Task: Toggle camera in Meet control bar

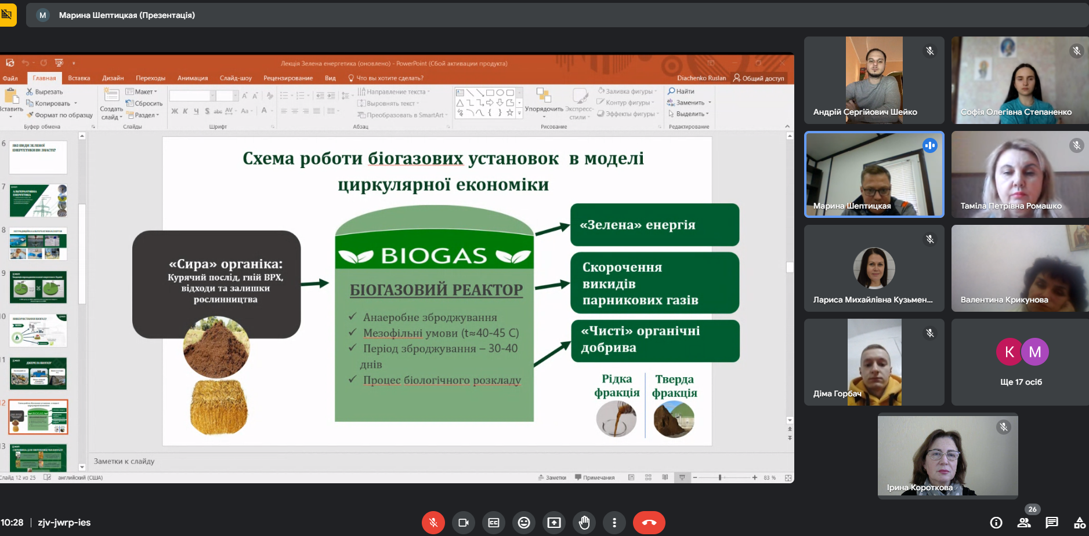Action: tap(463, 523)
